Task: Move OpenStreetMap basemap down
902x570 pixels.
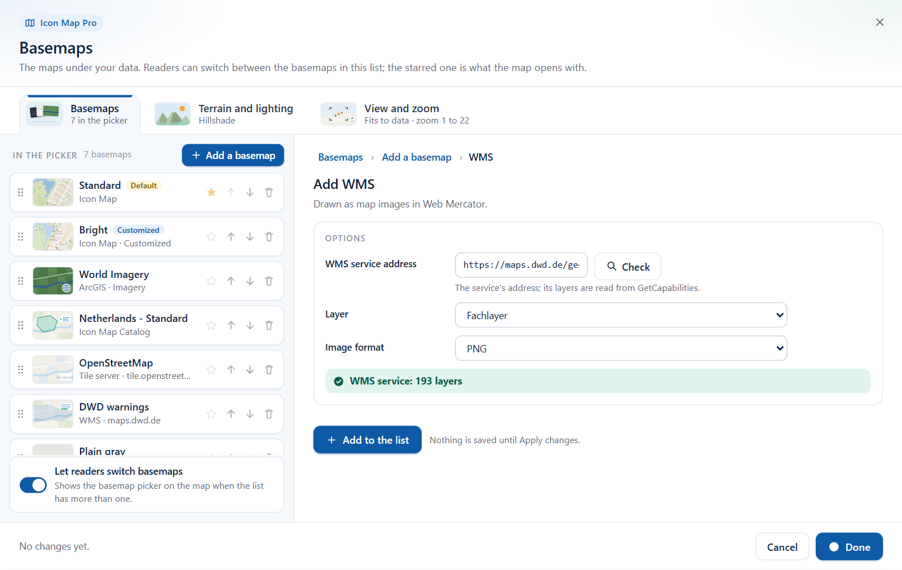Action: pos(250,369)
